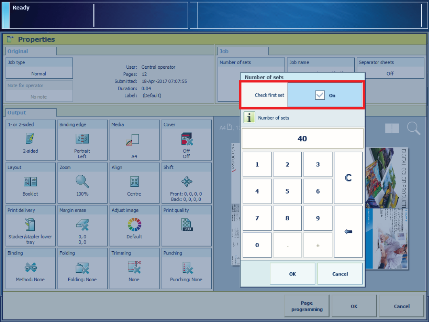This screenshot has width=429, height=322.
Task: Click the green info icon
Action: [249, 118]
